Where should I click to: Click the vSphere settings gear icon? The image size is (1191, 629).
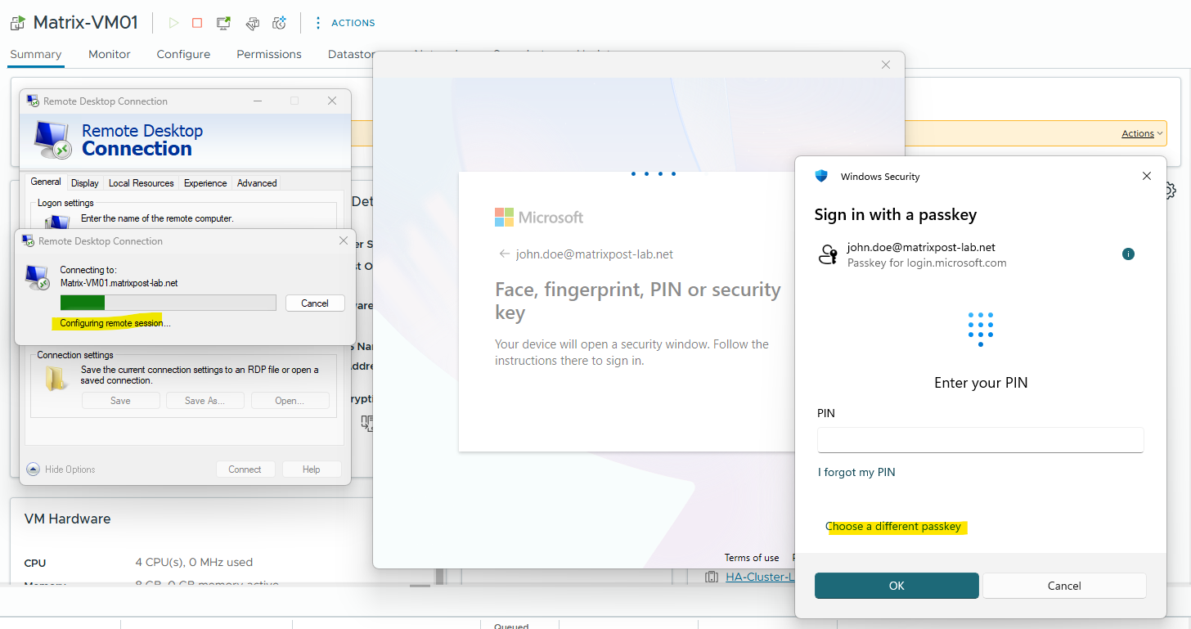[1169, 191]
